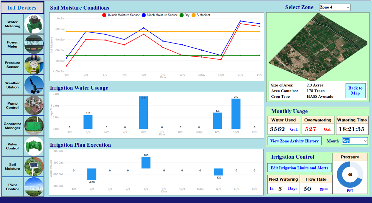Viewport: 372px width, 203px height.
Task: Select the green Valve Control icon
Action: [x=34, y=146]
